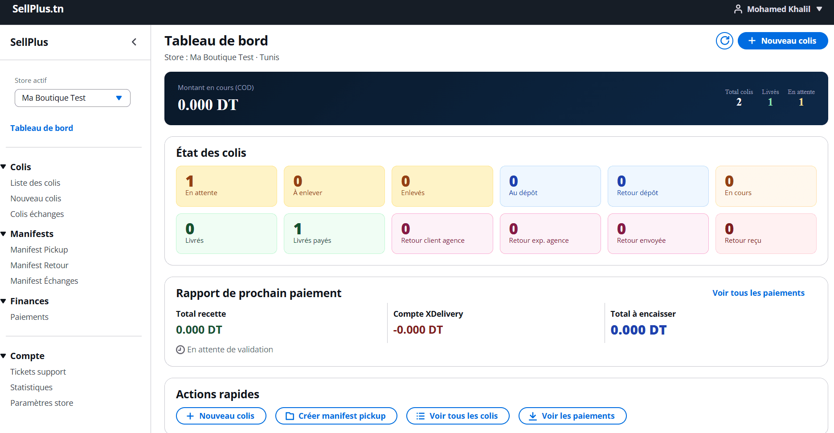
Task: Click Voir tous les colis button
Action: (458, 416)
